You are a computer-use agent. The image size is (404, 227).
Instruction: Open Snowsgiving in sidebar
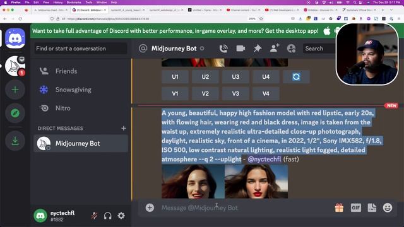(x=80, y=90)
